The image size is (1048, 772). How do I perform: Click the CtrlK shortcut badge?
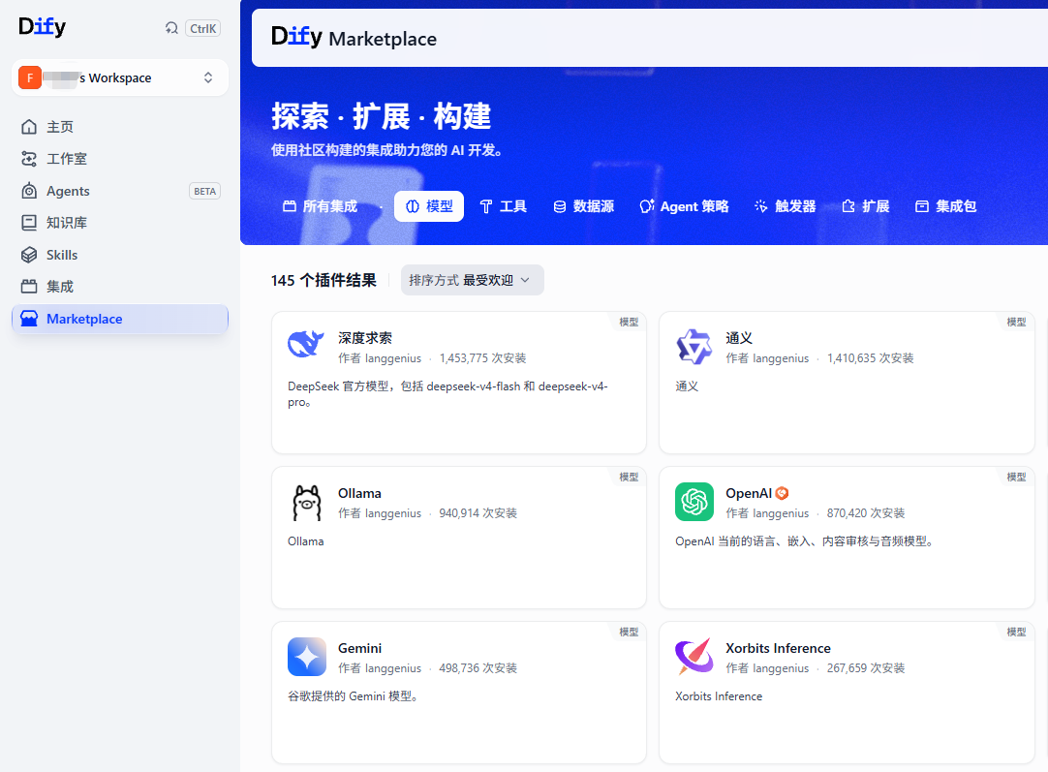(202, 28)
